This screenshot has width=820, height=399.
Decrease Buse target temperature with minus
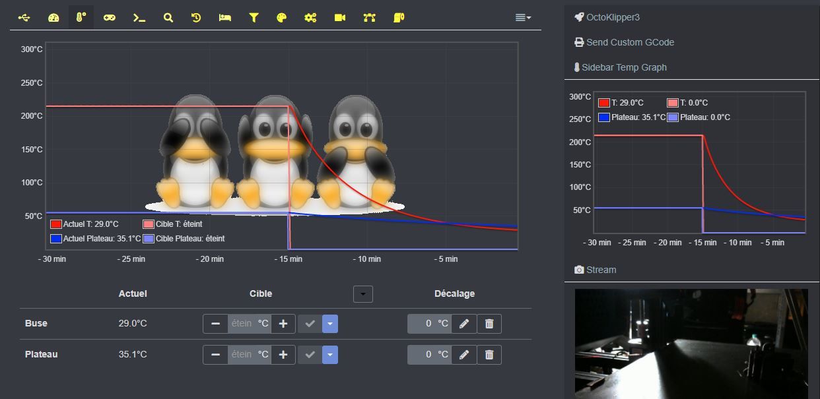point(215,324)
